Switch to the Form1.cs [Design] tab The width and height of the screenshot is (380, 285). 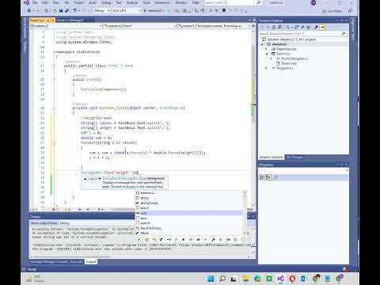pos(70,21)
